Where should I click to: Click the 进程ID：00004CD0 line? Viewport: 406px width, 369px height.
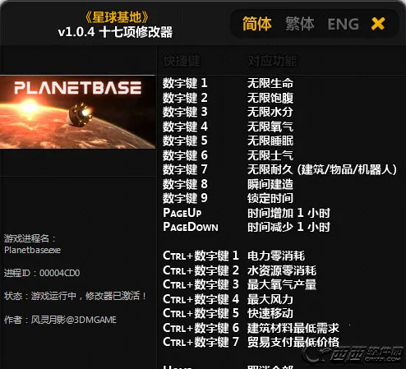(42, 273)
